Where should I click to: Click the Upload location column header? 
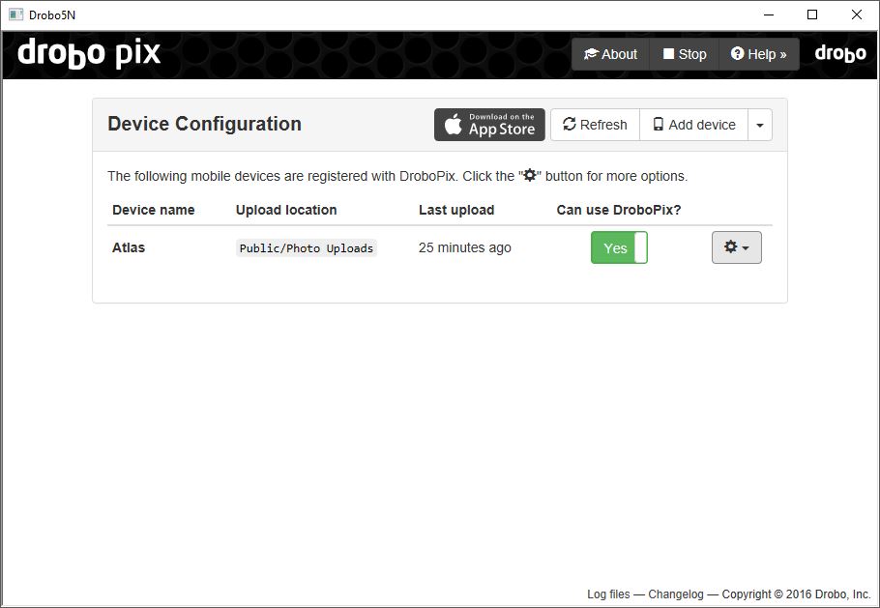click(x=286, y=210)
